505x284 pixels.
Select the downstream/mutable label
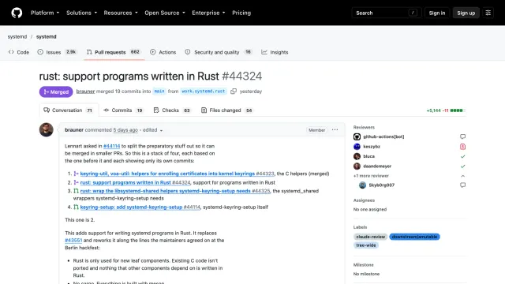click(x=414, y=237)
